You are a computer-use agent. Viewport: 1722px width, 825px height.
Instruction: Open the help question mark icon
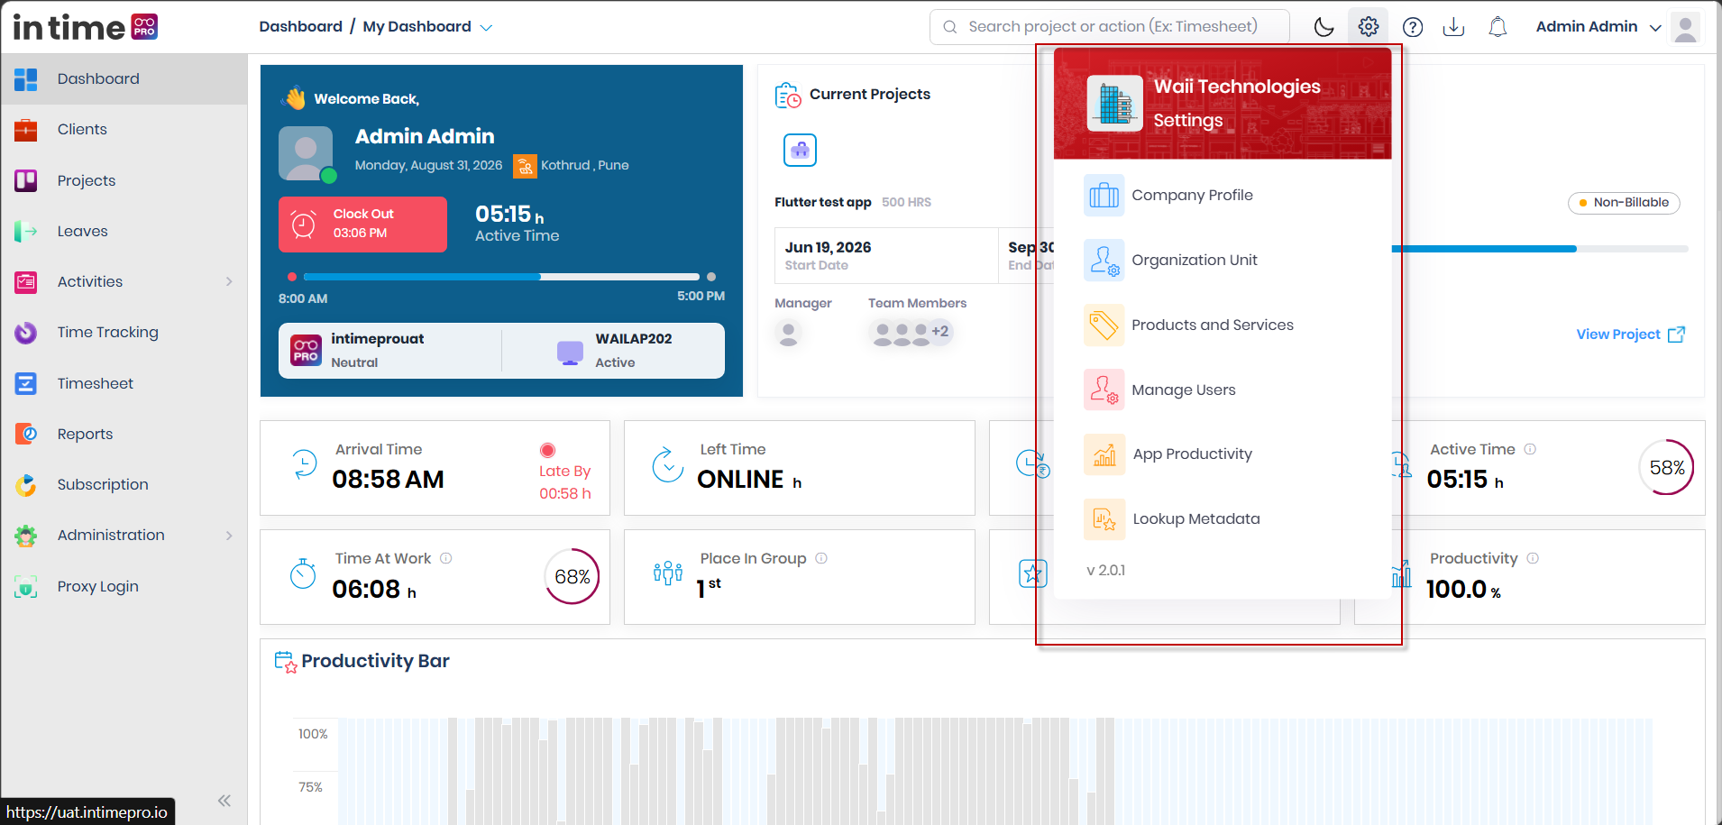click(1413, 27)
